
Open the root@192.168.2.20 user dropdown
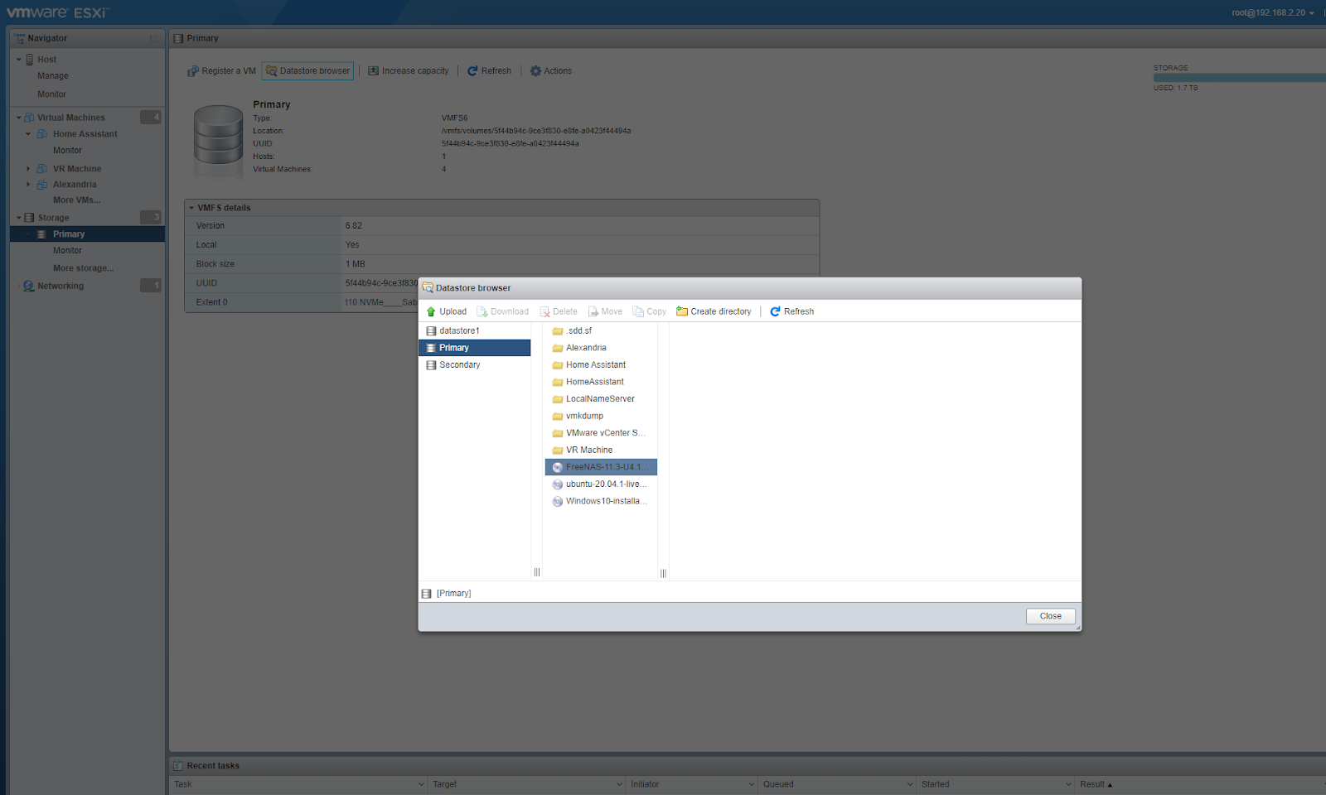point(1273,13)
